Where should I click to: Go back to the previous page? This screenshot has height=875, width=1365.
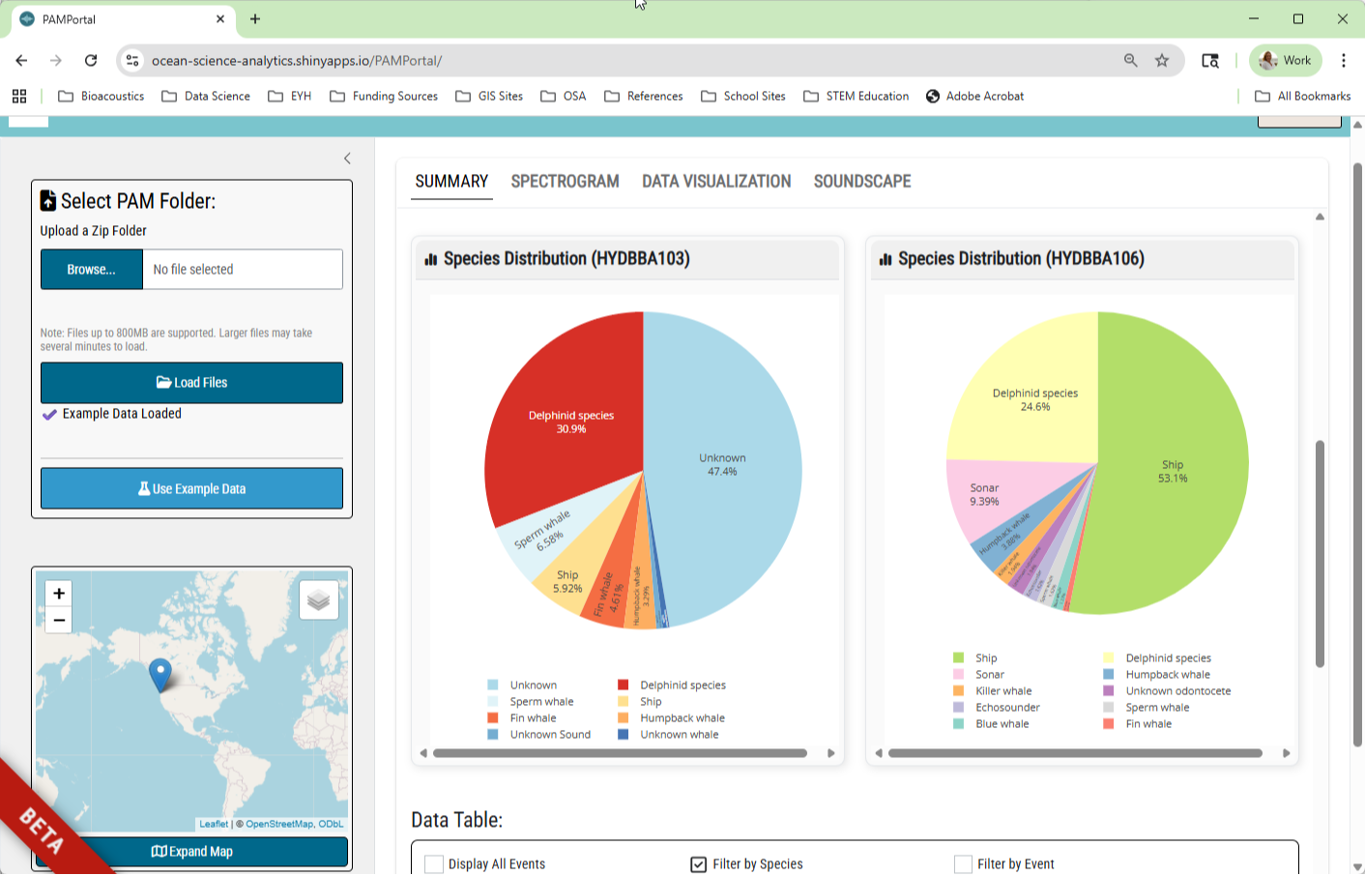click(x=21, y=60)
